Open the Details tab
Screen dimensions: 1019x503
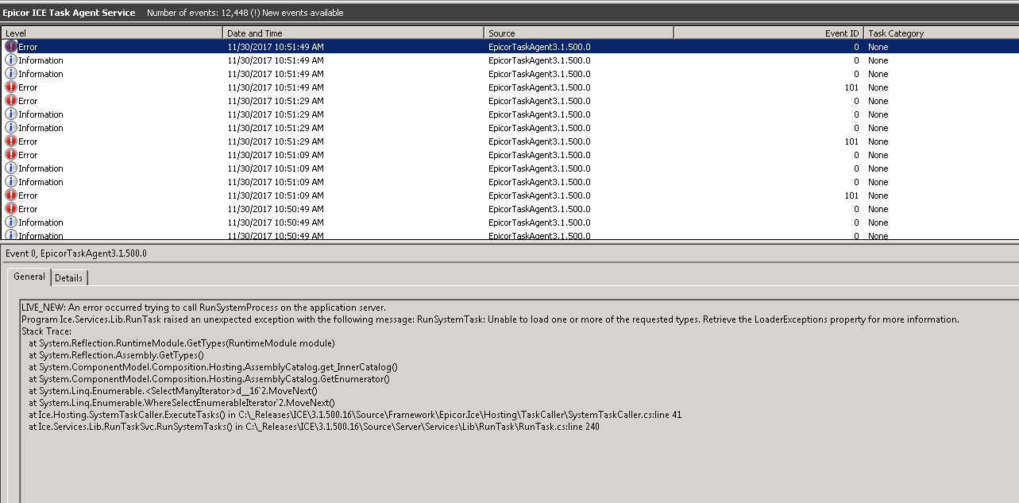click(x=69, y=278)
